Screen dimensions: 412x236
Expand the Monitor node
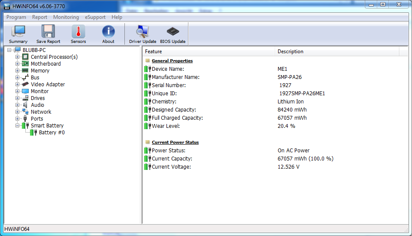point(17,91)
